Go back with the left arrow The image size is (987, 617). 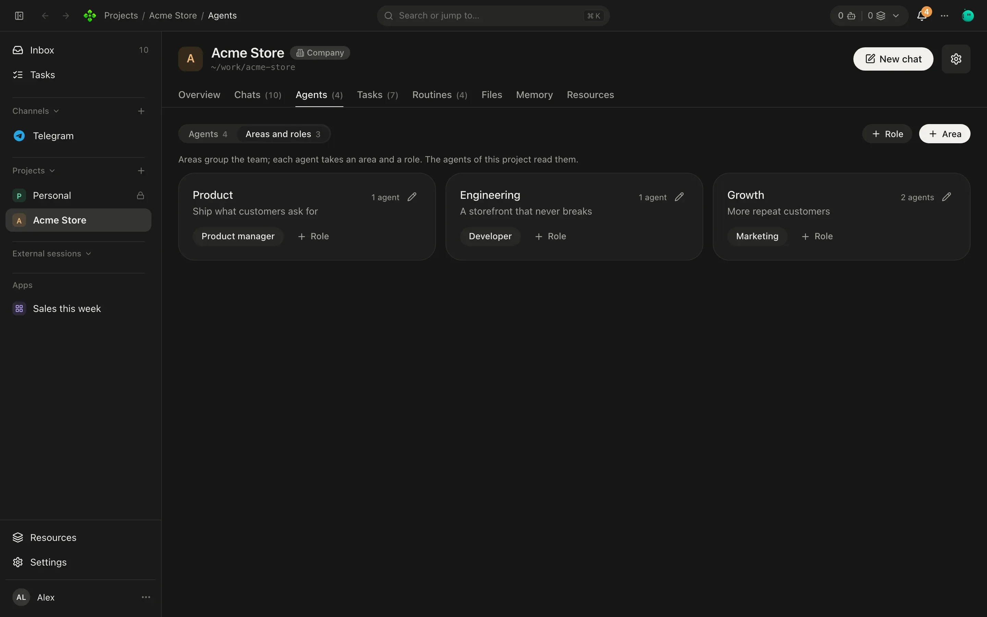[x=45, y=15]
